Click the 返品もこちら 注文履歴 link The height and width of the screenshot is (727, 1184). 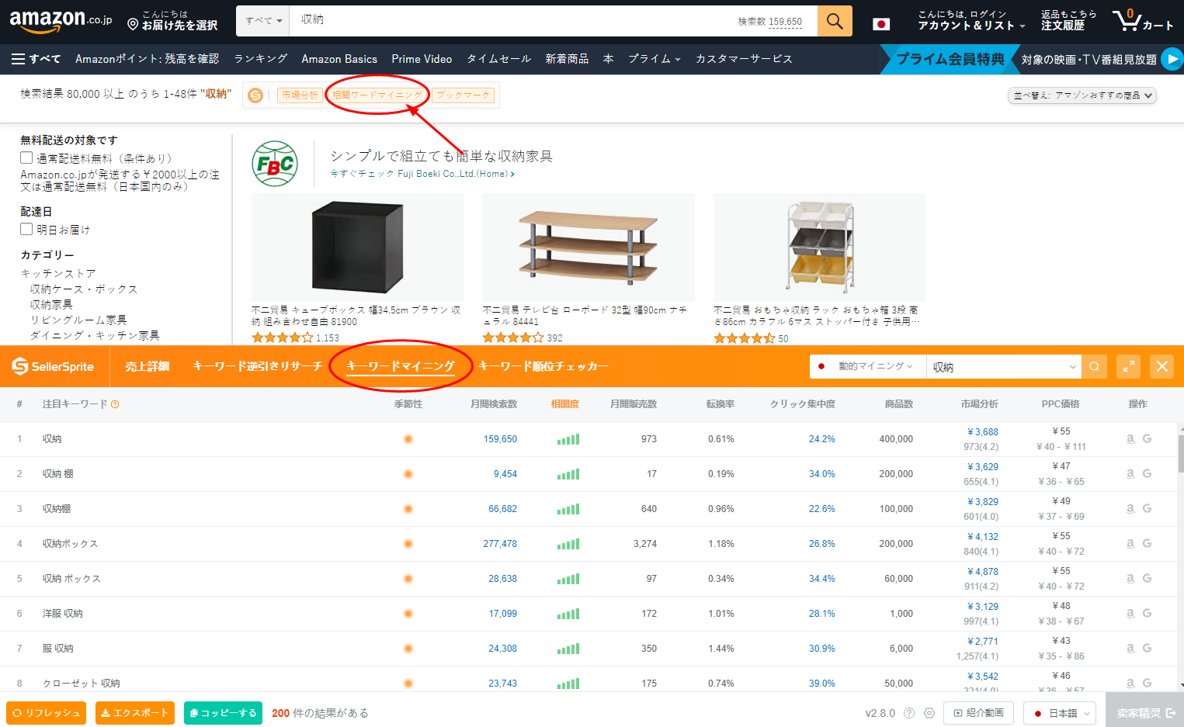coord(1069,20)
